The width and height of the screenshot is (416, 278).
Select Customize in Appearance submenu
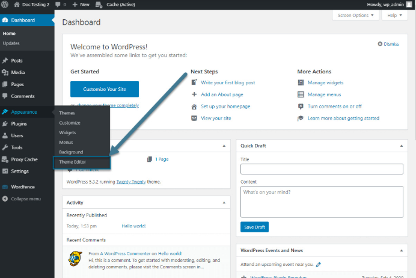point(70,123)
